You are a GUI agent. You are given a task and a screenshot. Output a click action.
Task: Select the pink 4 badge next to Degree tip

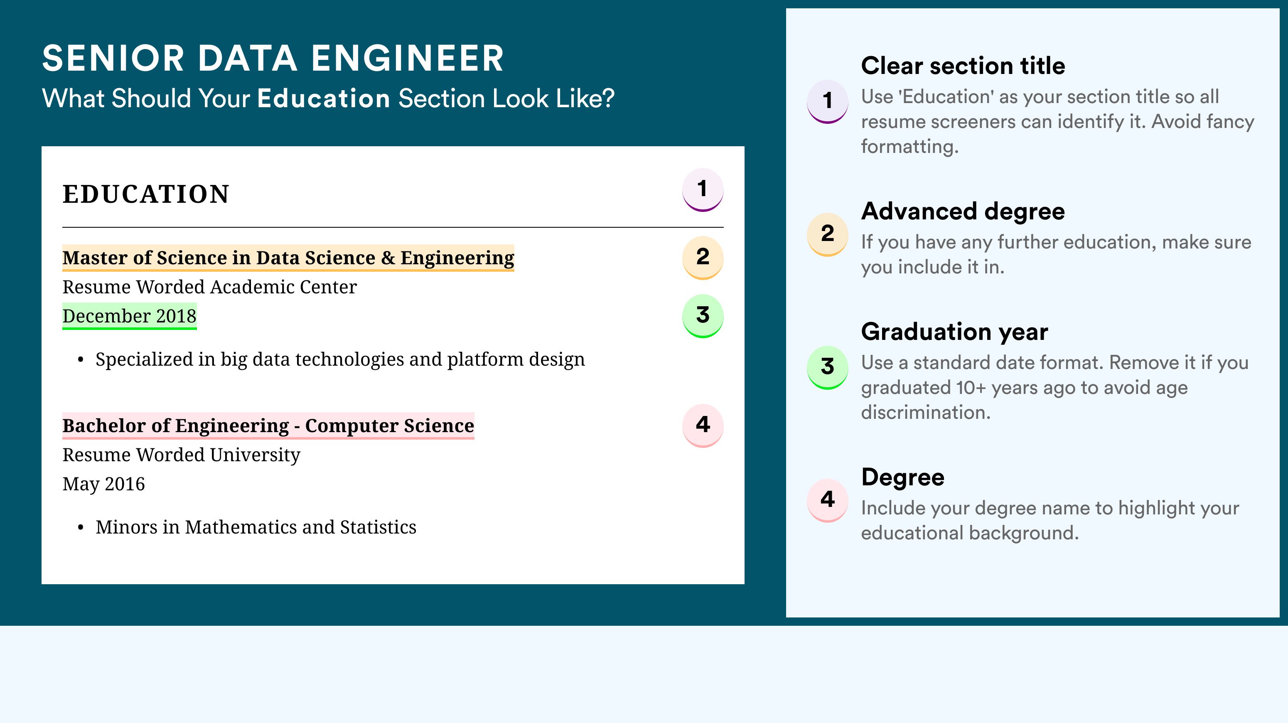pos(828,501)
